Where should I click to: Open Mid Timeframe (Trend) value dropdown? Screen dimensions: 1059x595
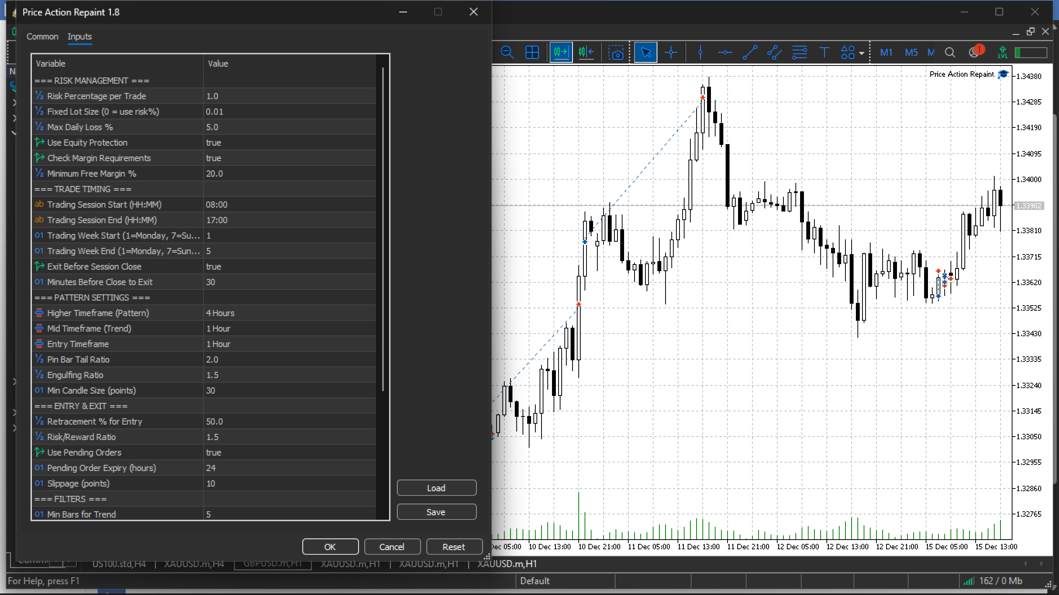coord(290,328)
